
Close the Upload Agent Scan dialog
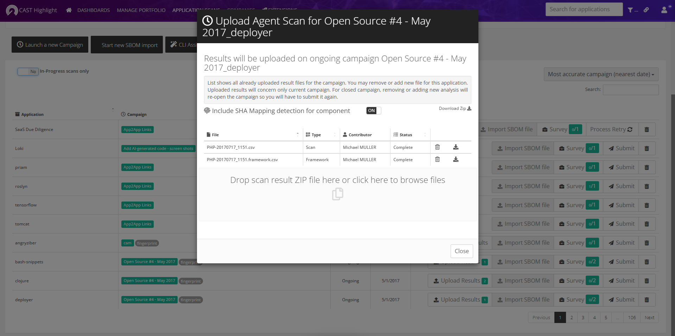(x=461, y=251)
